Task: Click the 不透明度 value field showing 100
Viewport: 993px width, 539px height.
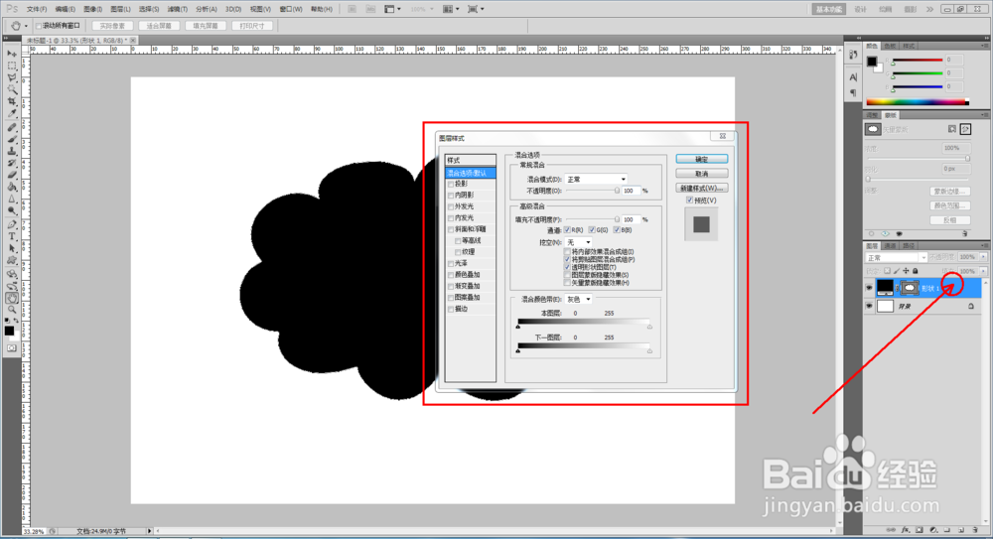Action: [632, 191]
